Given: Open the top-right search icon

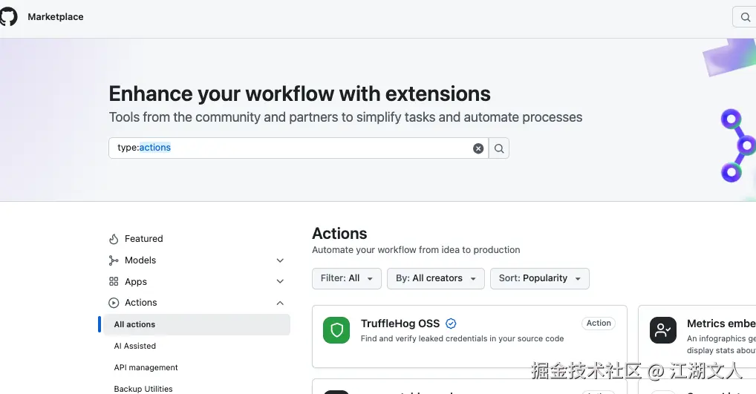Looking at the screenshot, I should (745, 17).
